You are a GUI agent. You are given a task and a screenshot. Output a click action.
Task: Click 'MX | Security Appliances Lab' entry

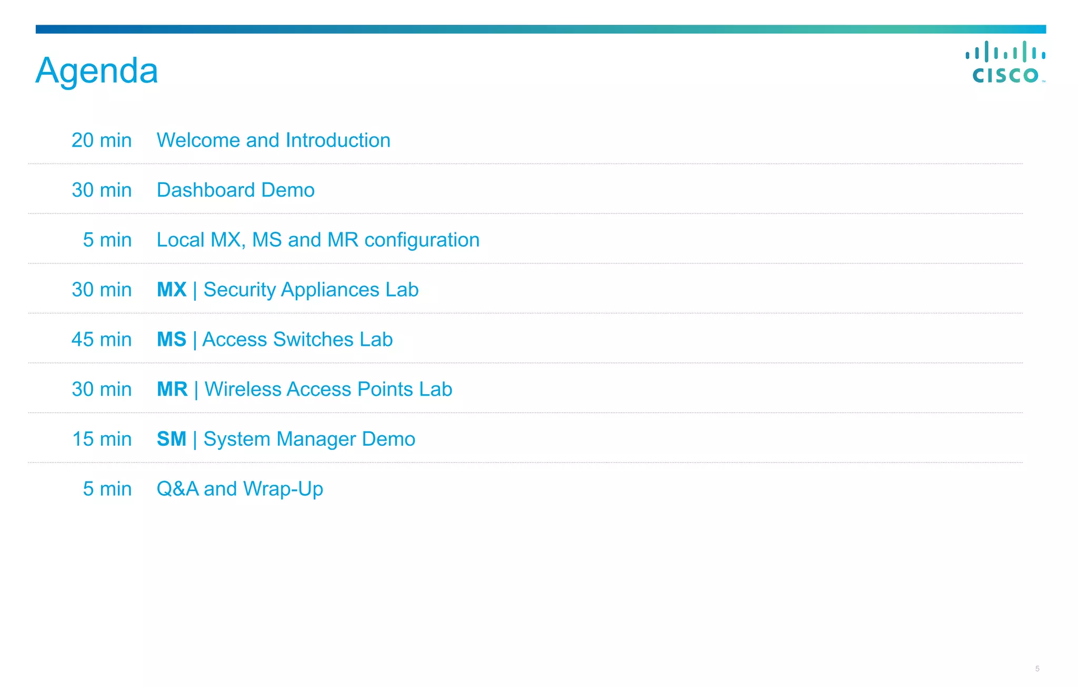pyautogui.click(x=288, y=290)
